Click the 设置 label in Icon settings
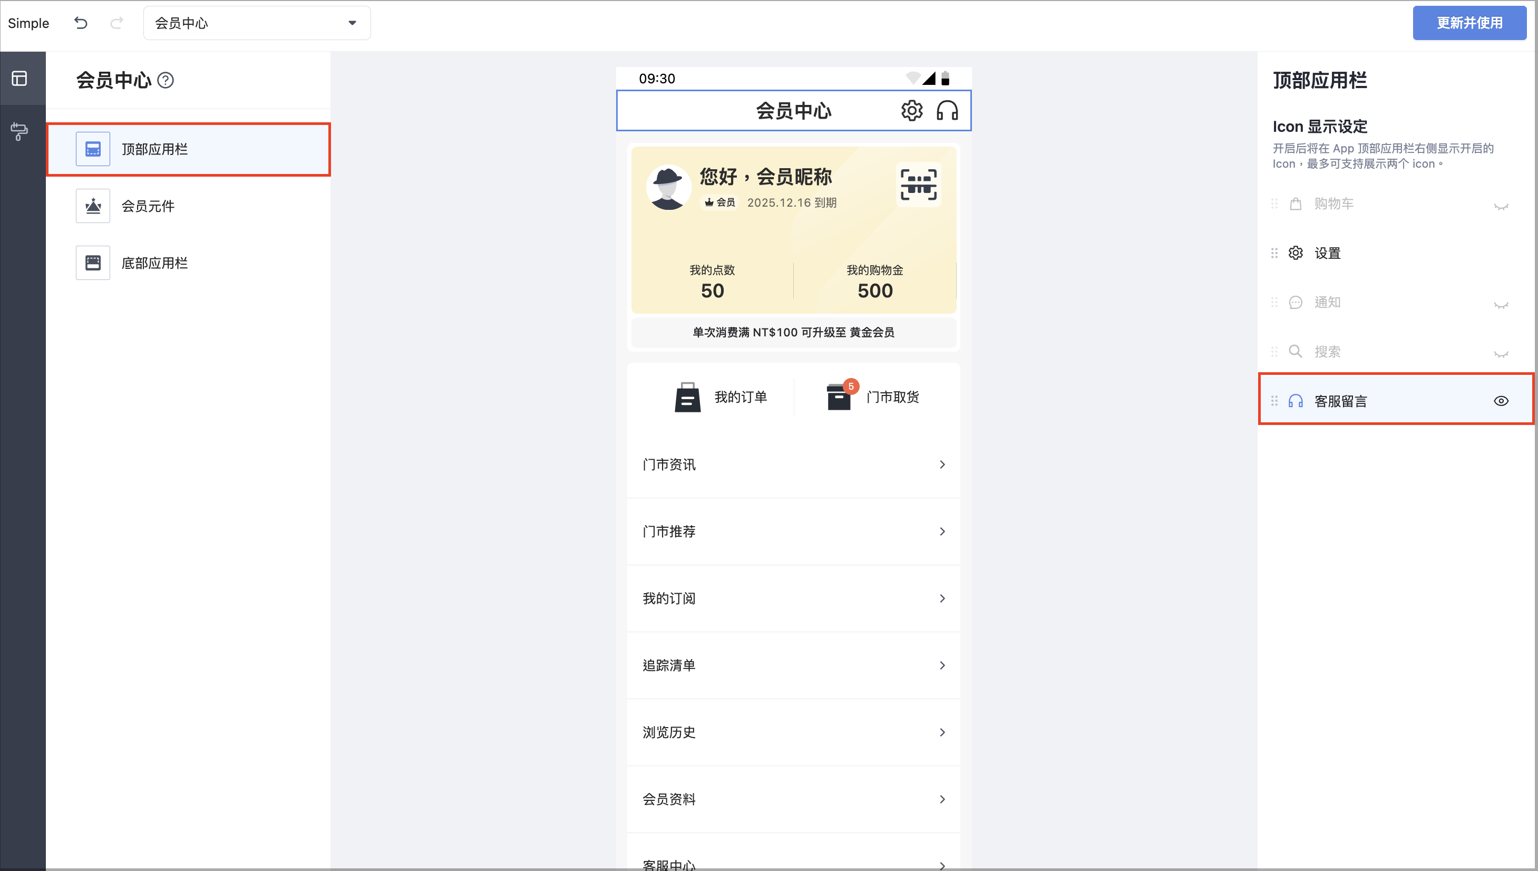 [x=1328, y=253]
